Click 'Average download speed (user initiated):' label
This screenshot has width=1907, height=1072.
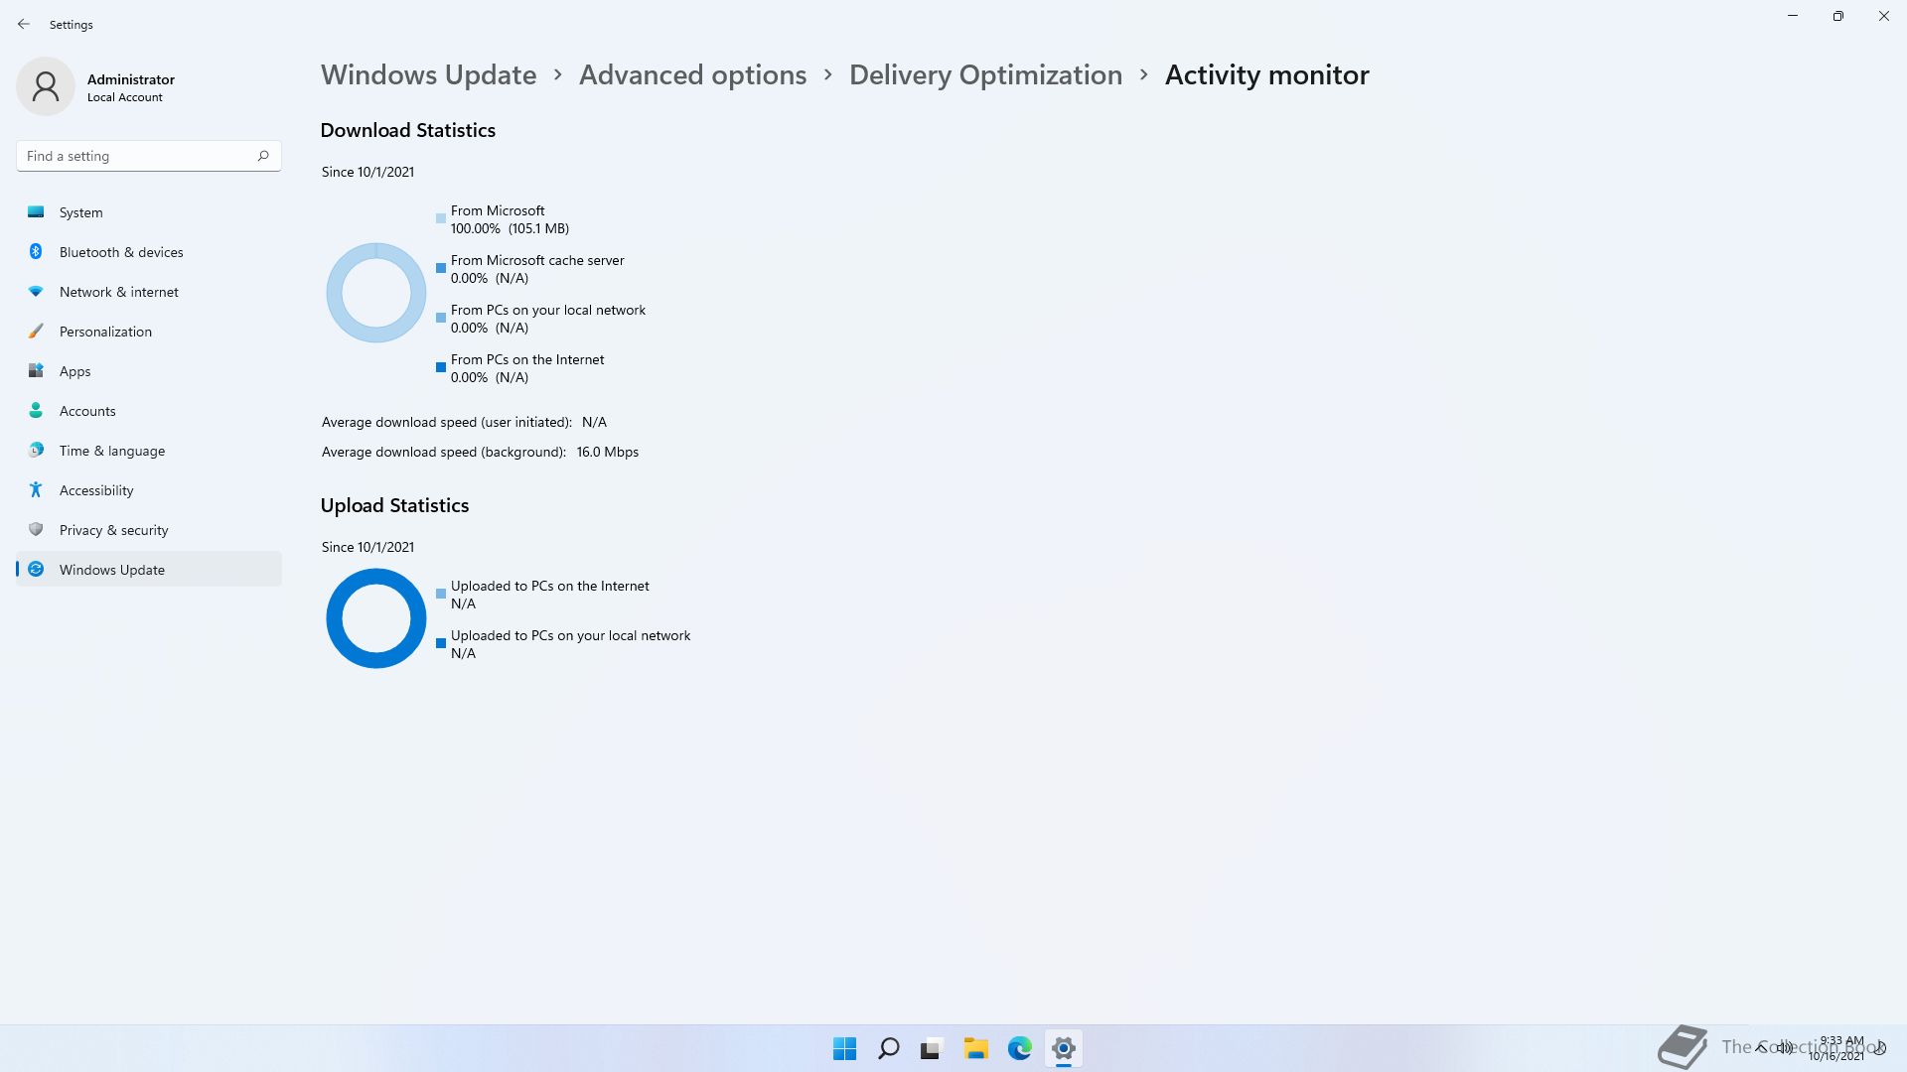pos(447,422)
